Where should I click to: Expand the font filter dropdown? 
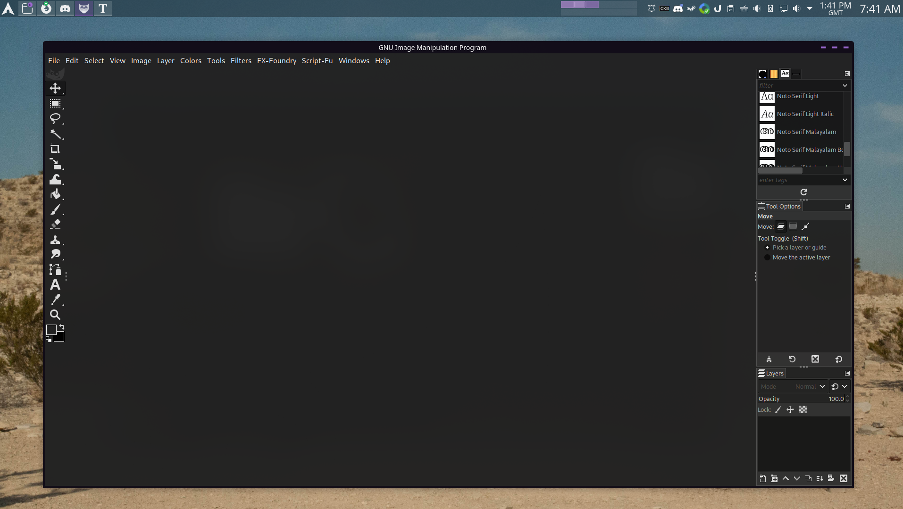point(844,85)
